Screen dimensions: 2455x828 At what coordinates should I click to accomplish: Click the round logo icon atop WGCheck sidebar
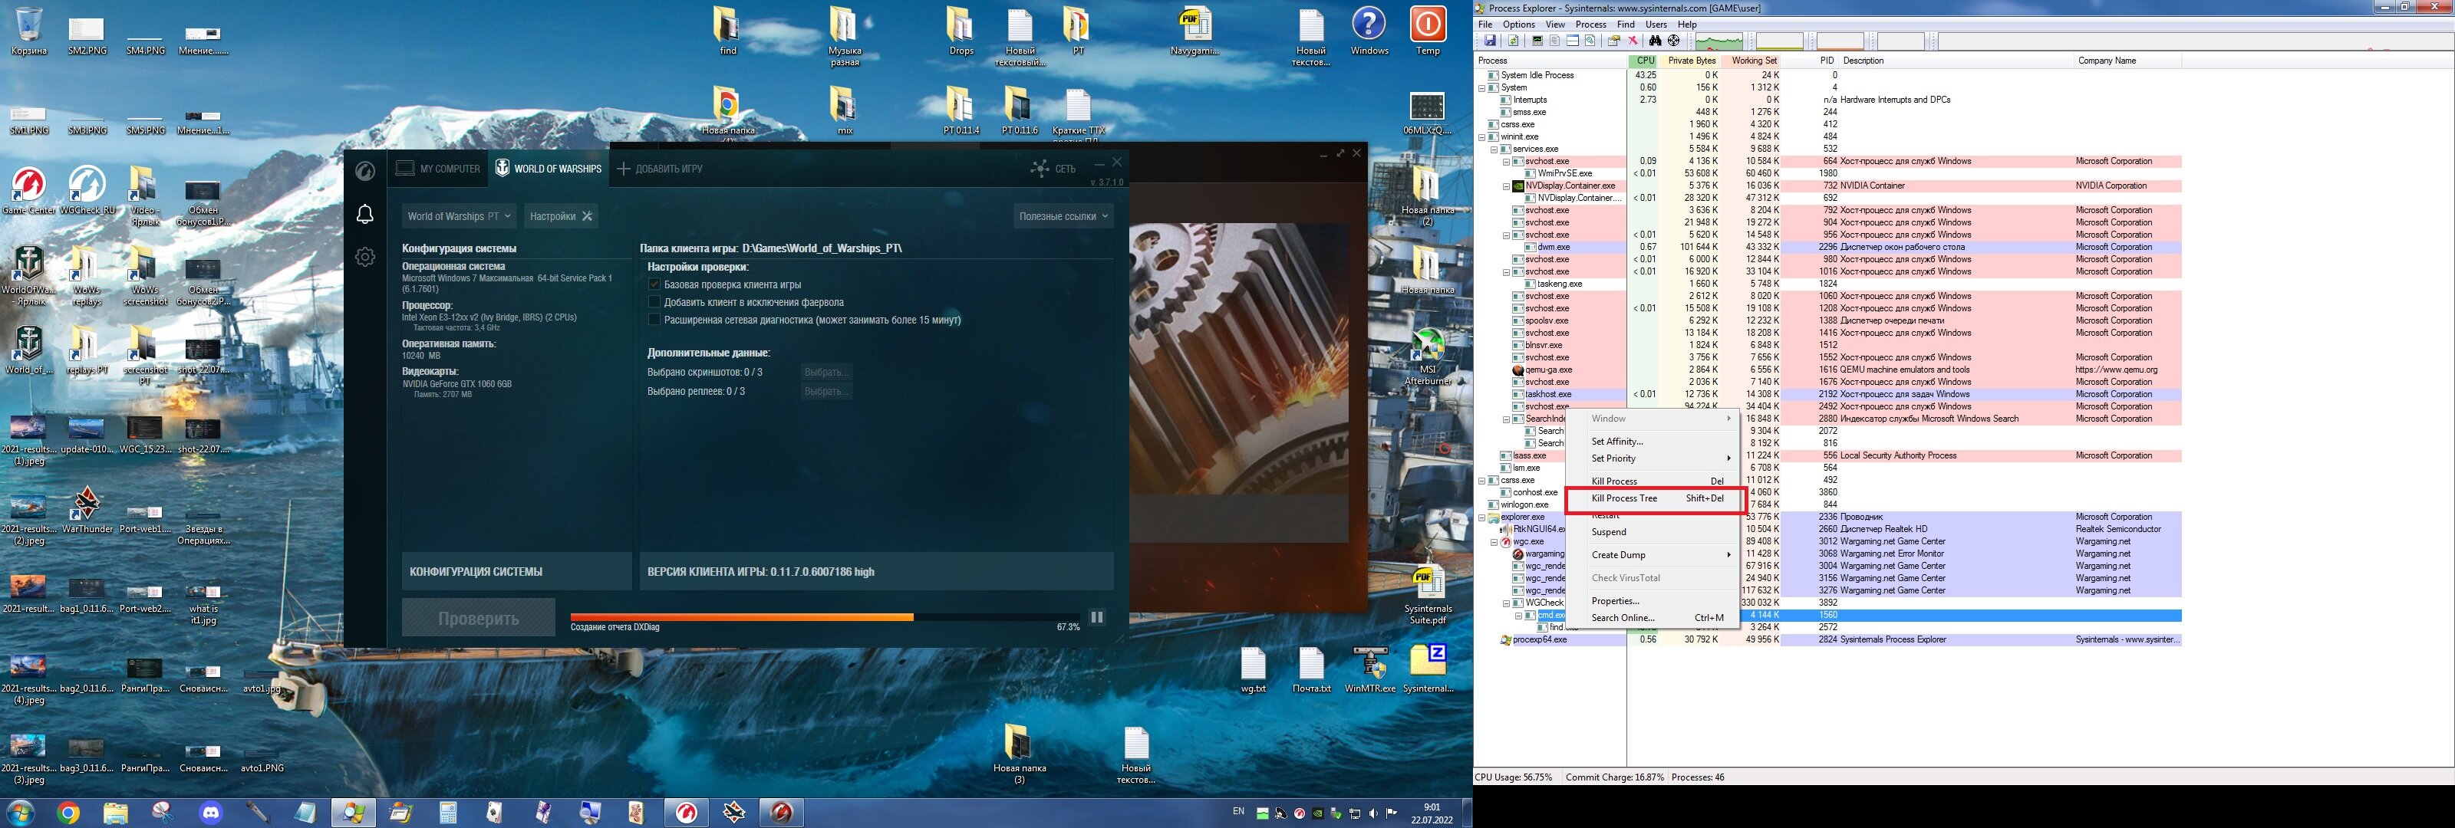(365, 172)
